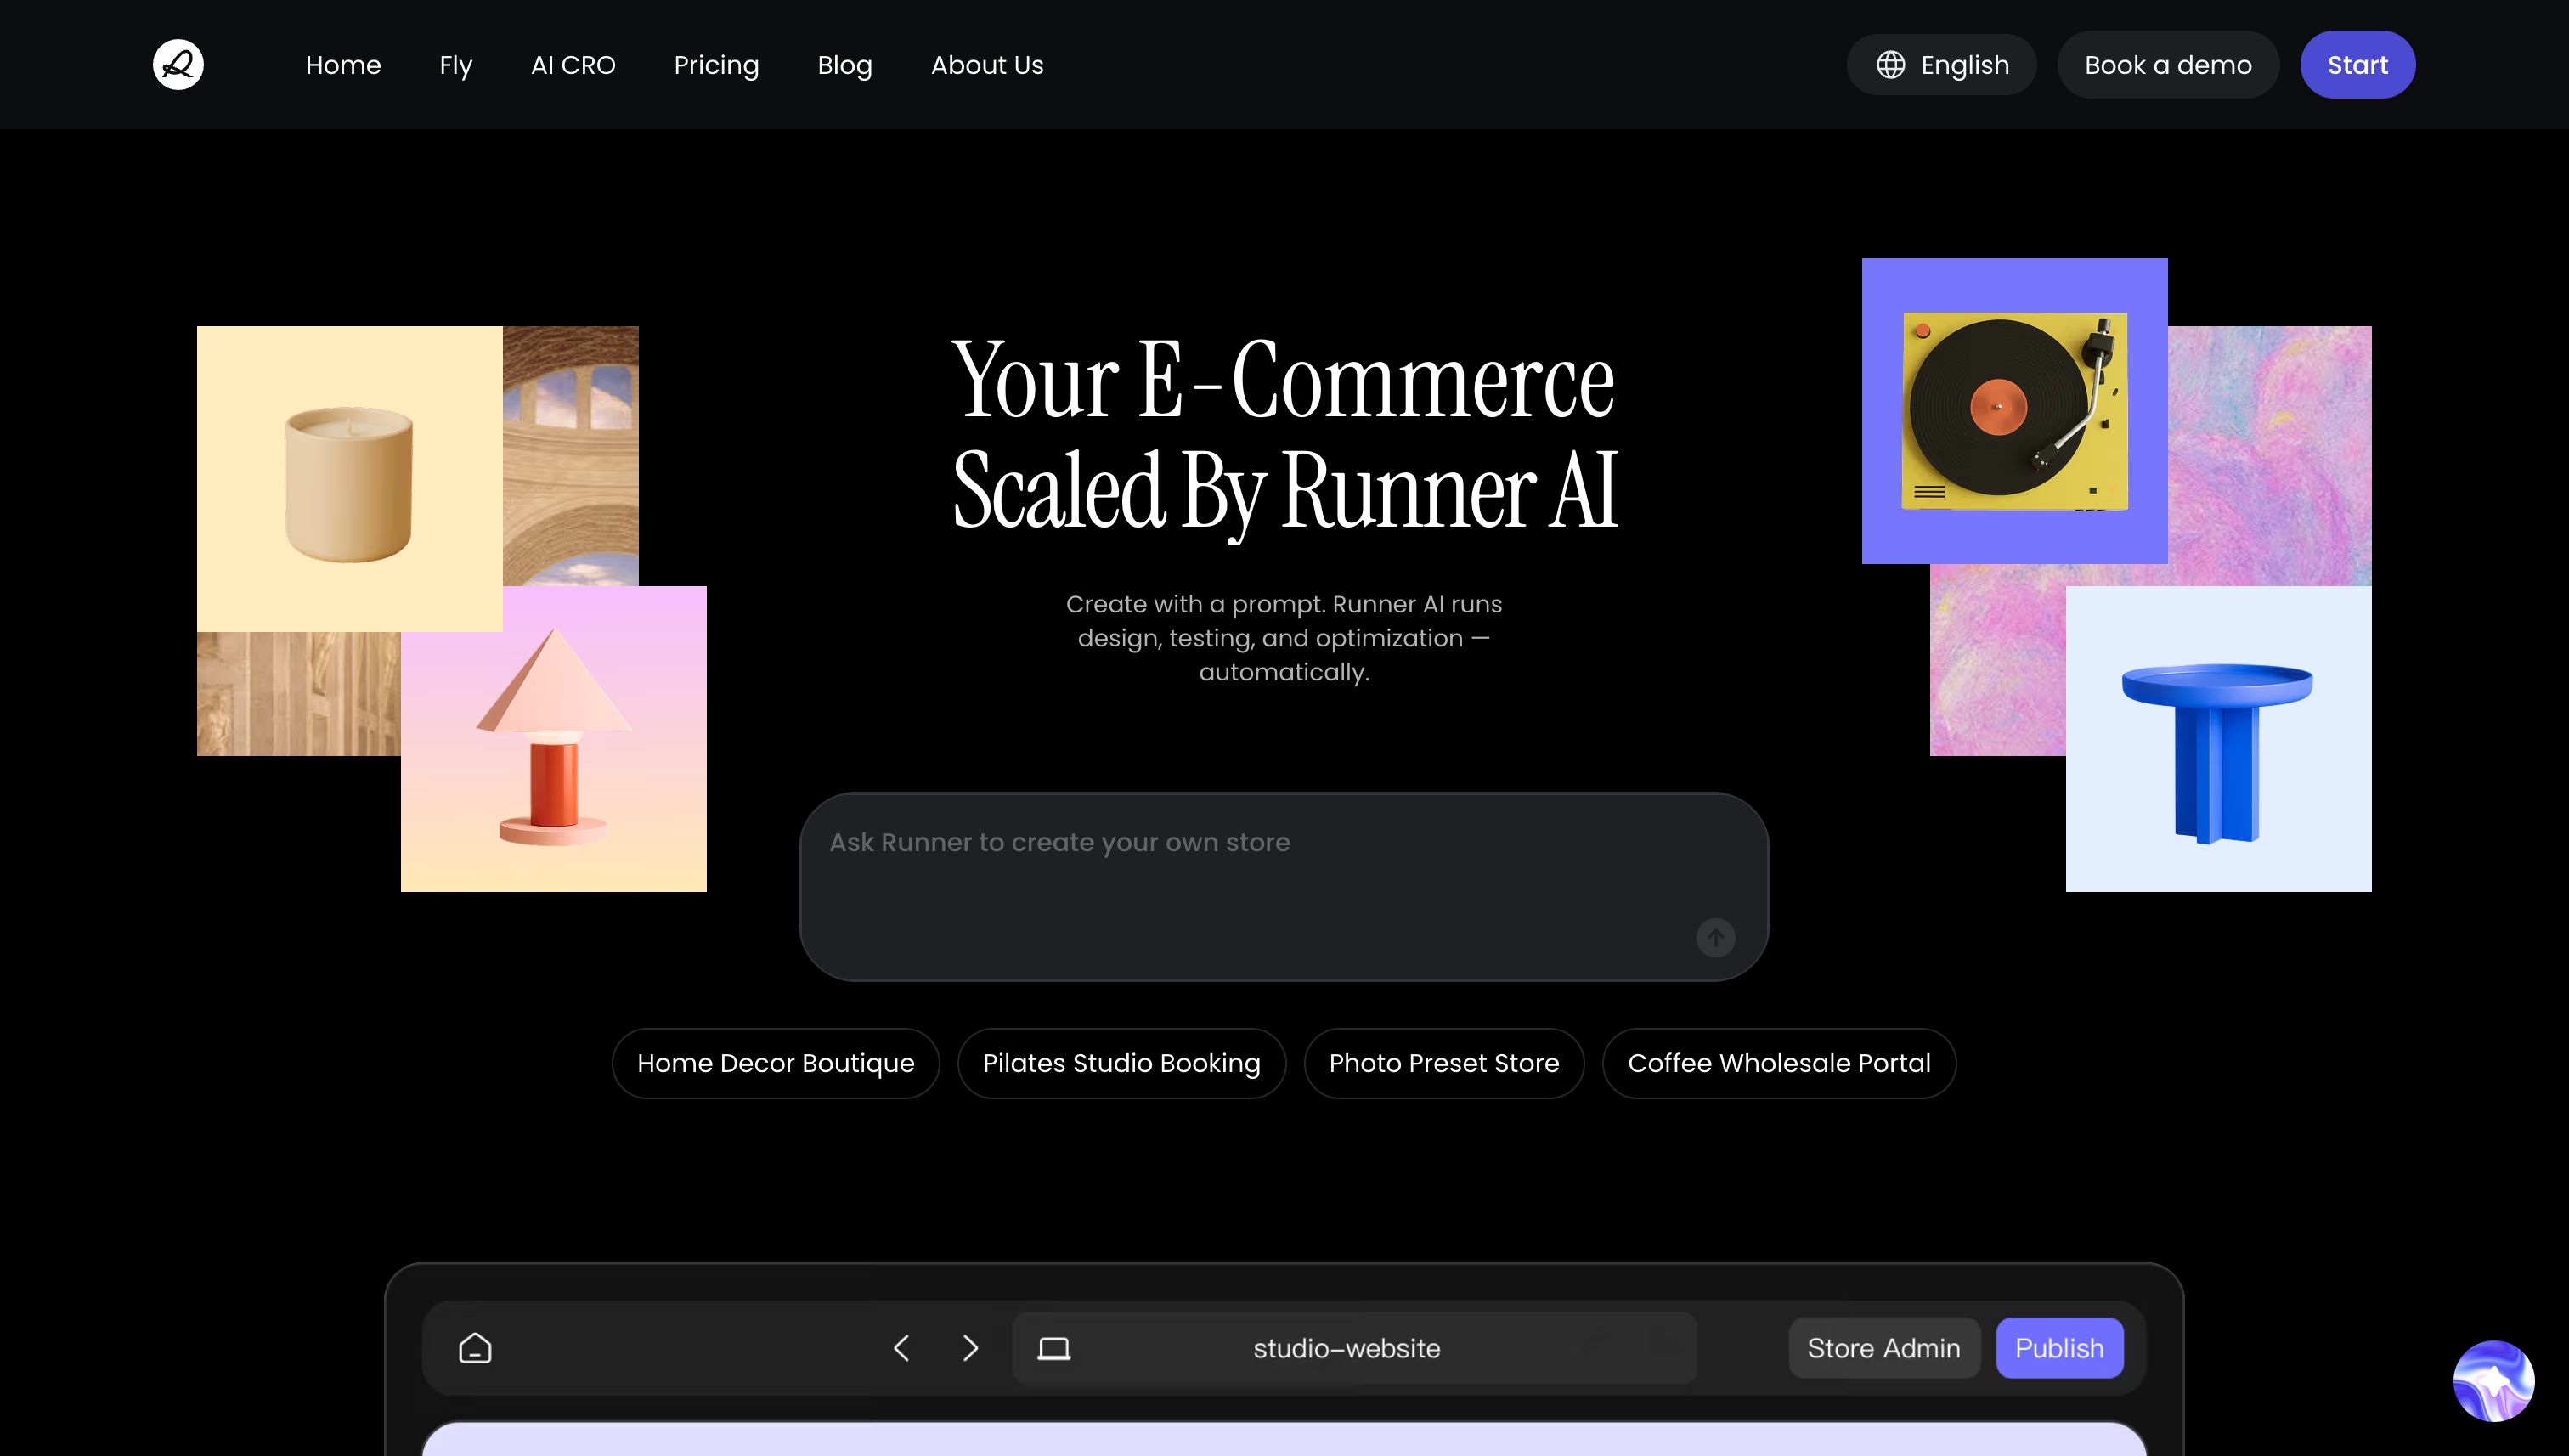Click Book a demo button
Screen dimensions: 2569x1456
(x=2168, y=65)
